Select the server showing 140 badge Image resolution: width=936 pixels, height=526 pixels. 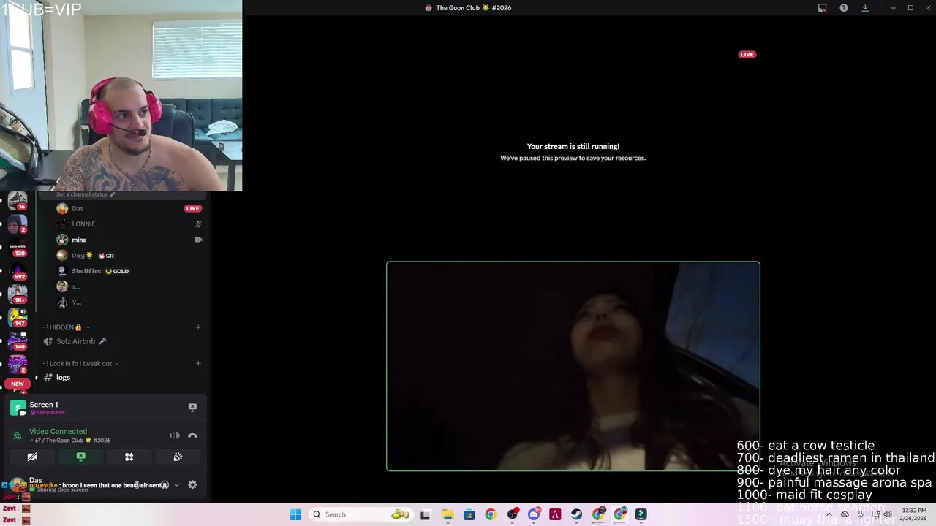[18, 341]
